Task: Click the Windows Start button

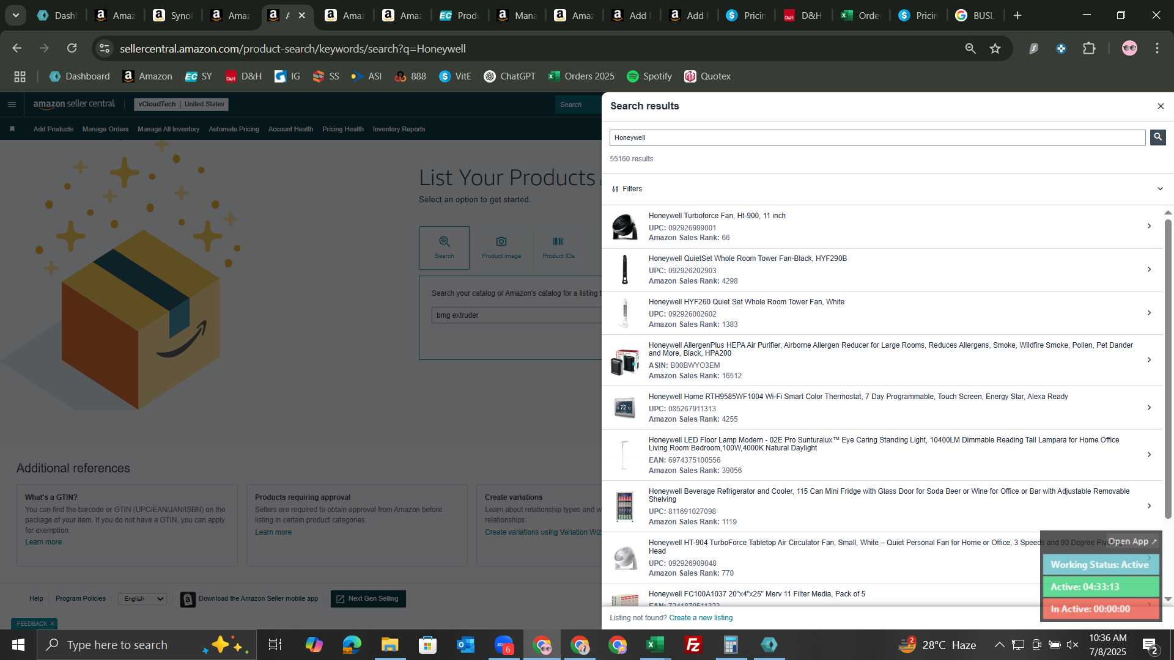Action: 18,645
